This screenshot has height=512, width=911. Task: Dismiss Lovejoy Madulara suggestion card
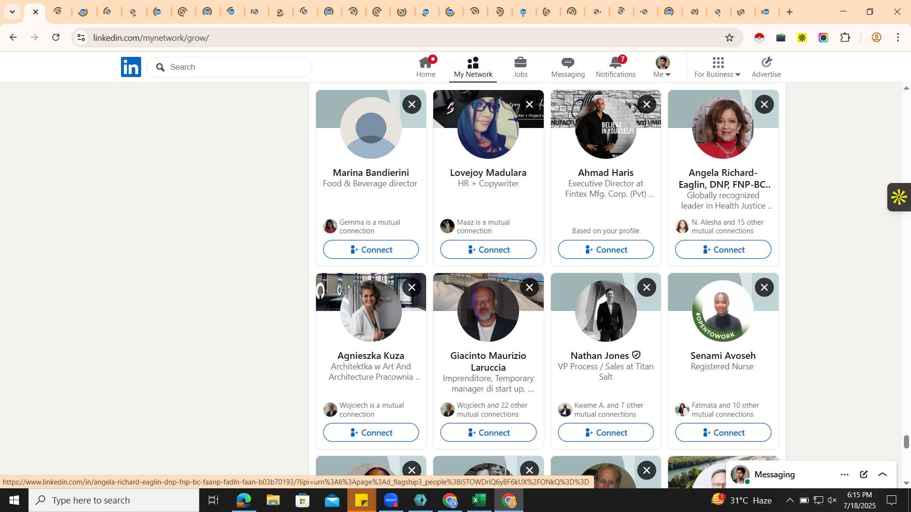click(x=530, y=104)
